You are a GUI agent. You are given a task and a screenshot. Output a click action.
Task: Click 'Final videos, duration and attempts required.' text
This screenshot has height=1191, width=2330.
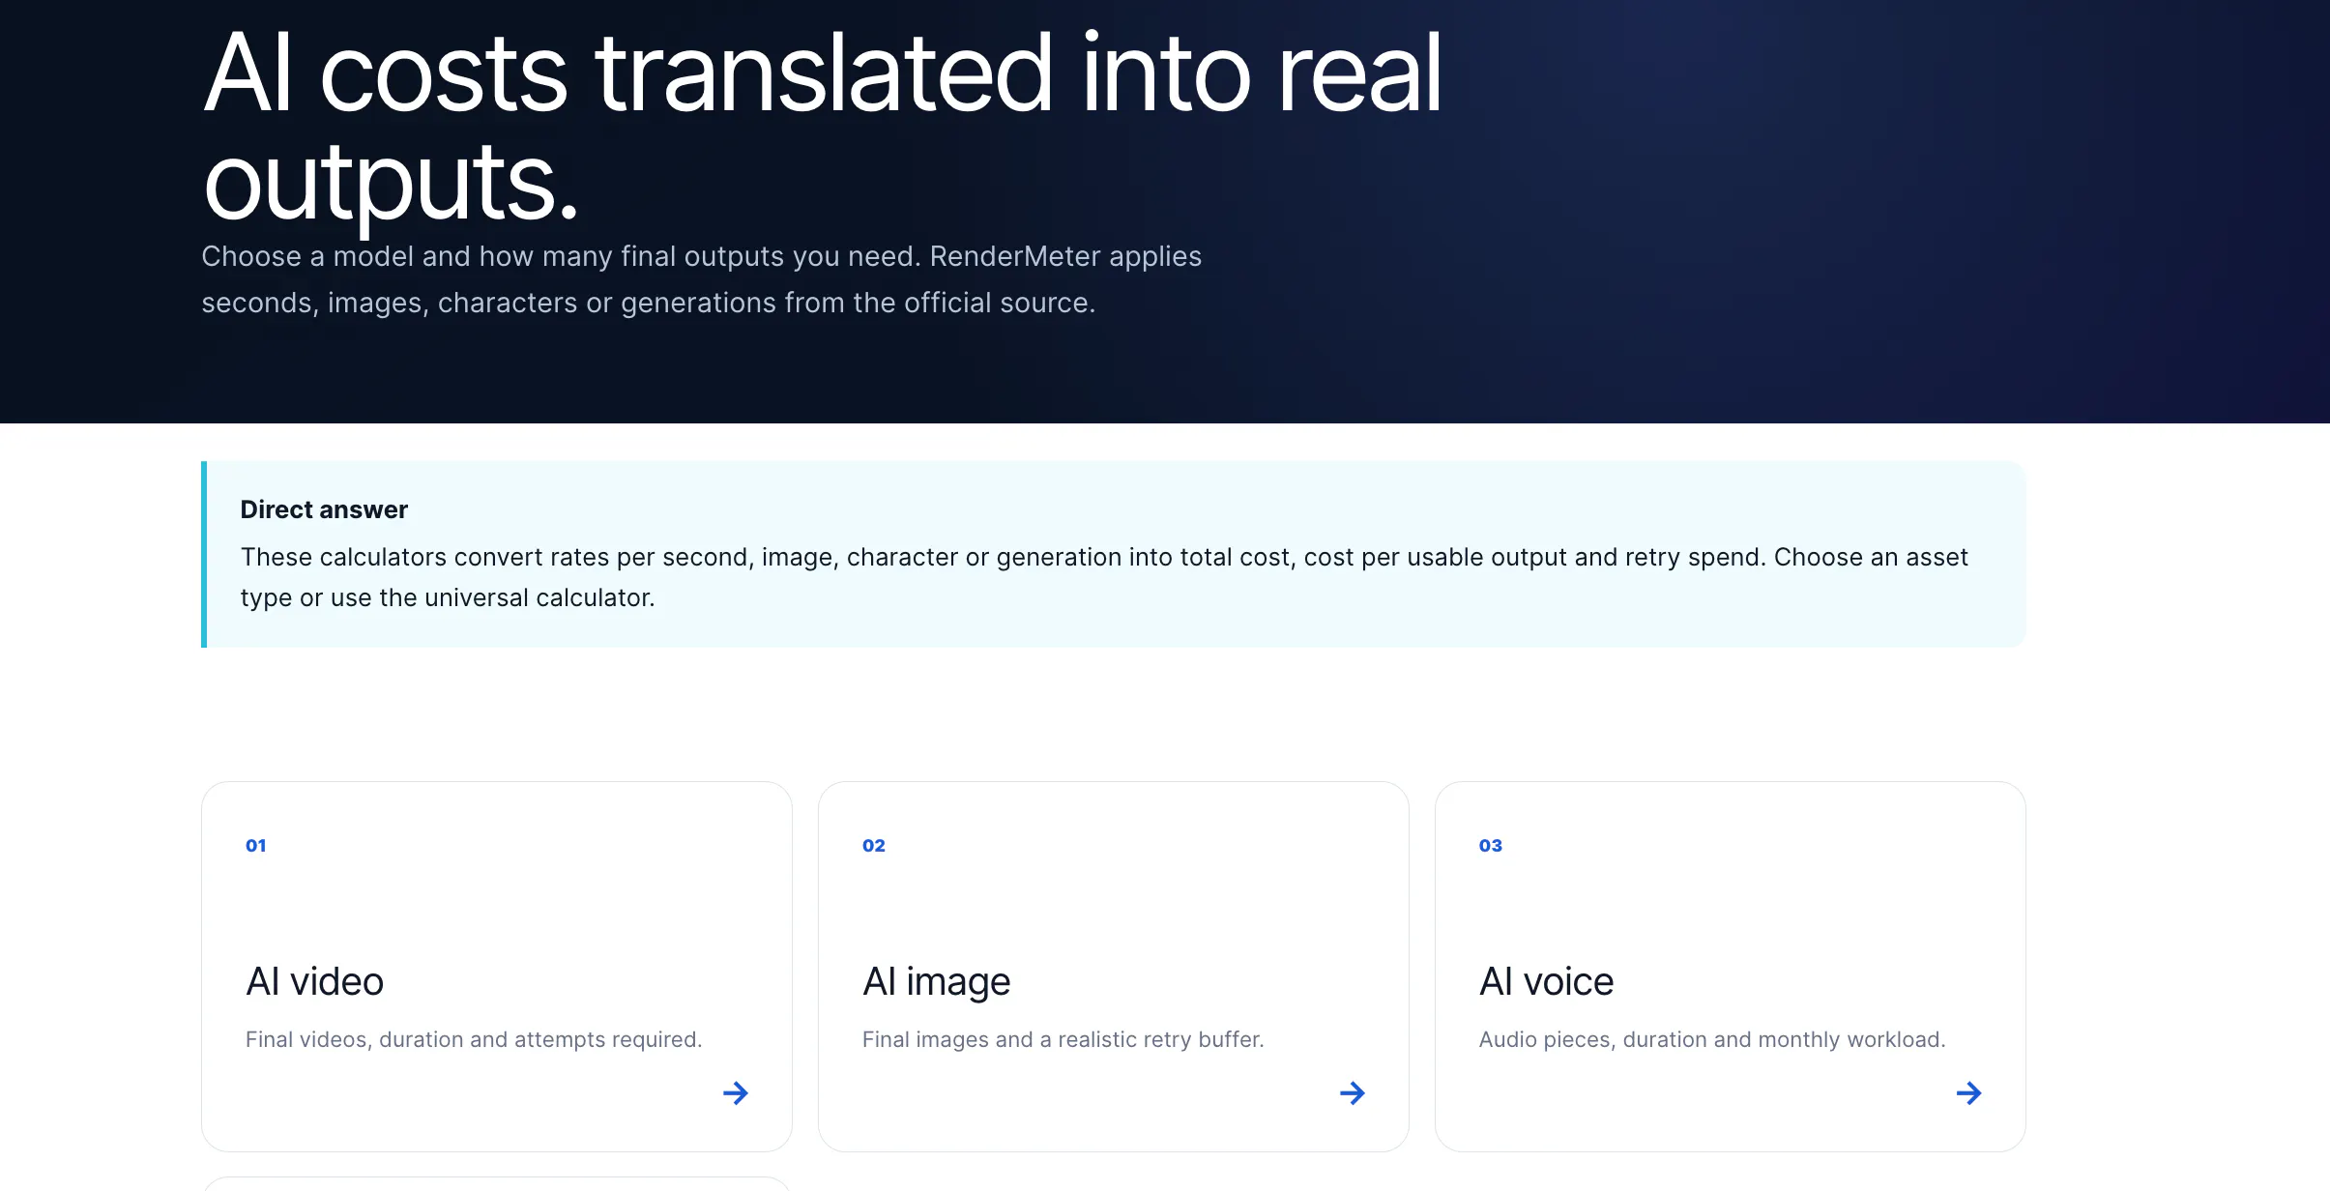[x=474, y=1039]
